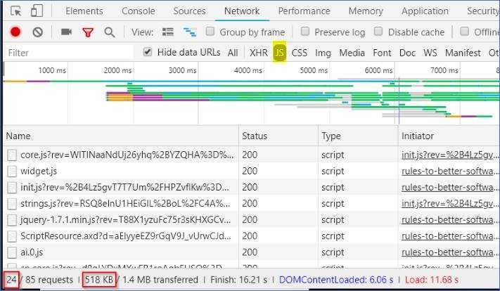Switch to the Console tab
The width and height of the screenshot is (500, 291).
[139, 11]
